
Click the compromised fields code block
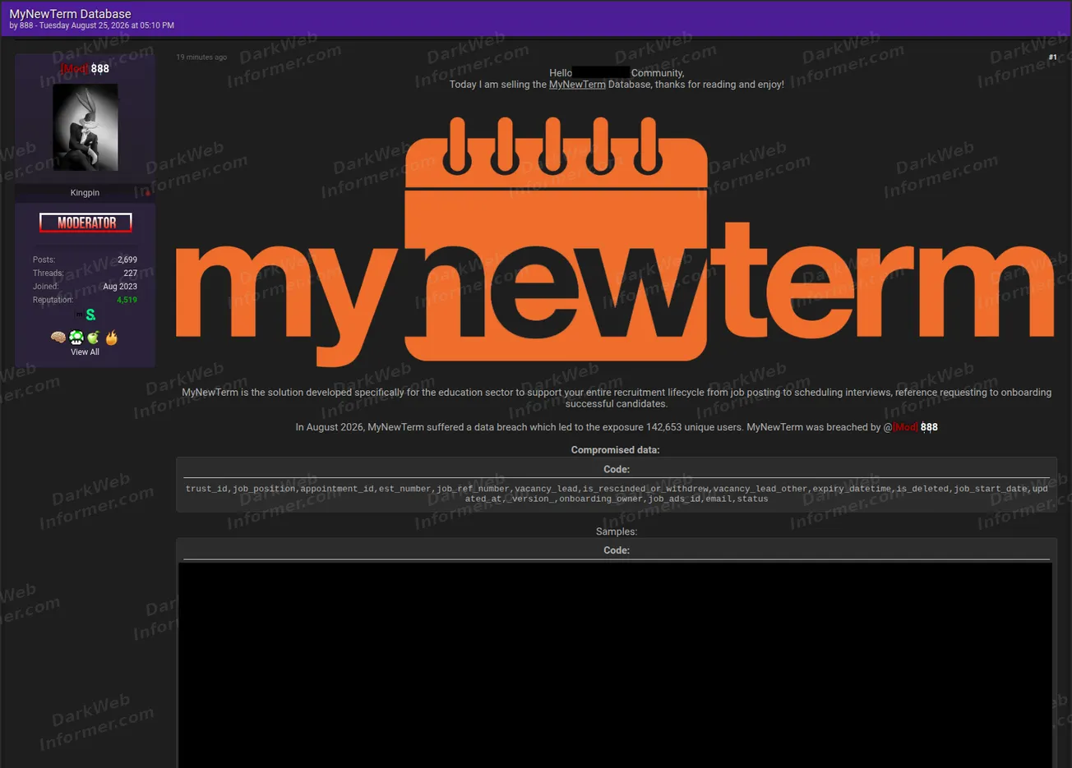[x=617, y=485]
